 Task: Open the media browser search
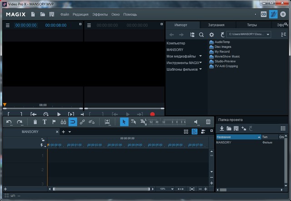[201, 35]
